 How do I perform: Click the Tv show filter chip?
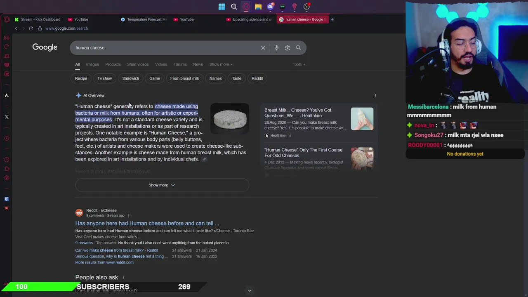point(105,78)
